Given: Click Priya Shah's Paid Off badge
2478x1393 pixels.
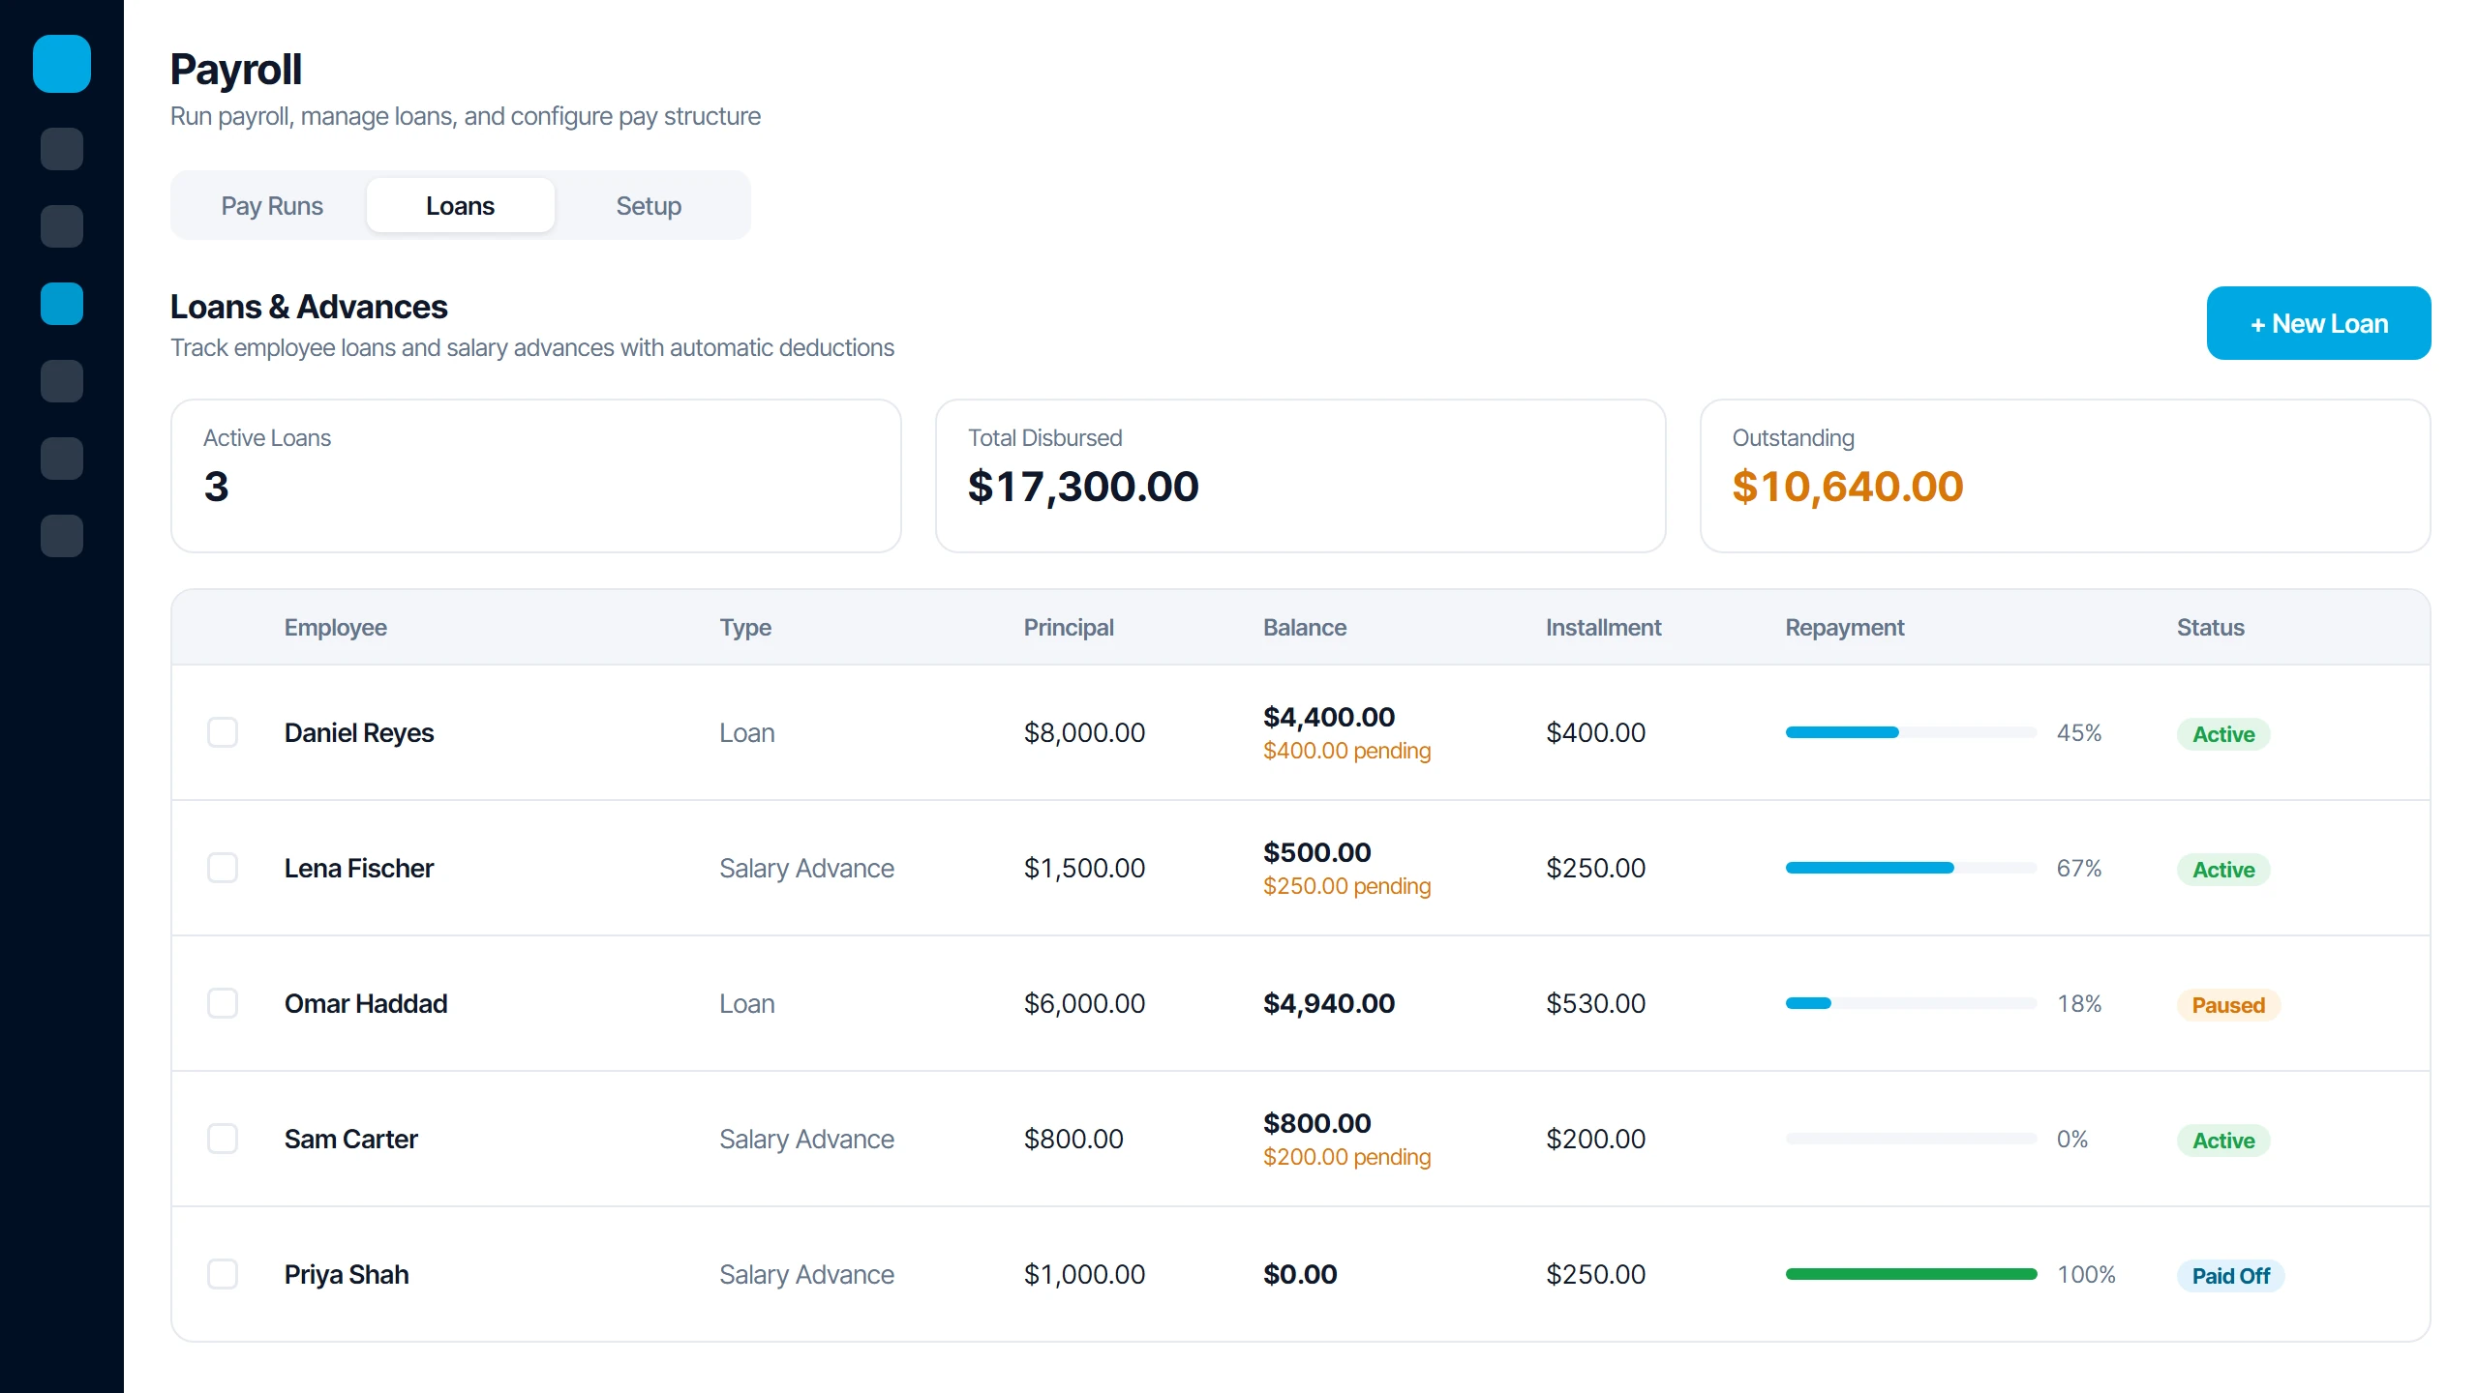Looking at the screenshot, I should (2231, 1275).
